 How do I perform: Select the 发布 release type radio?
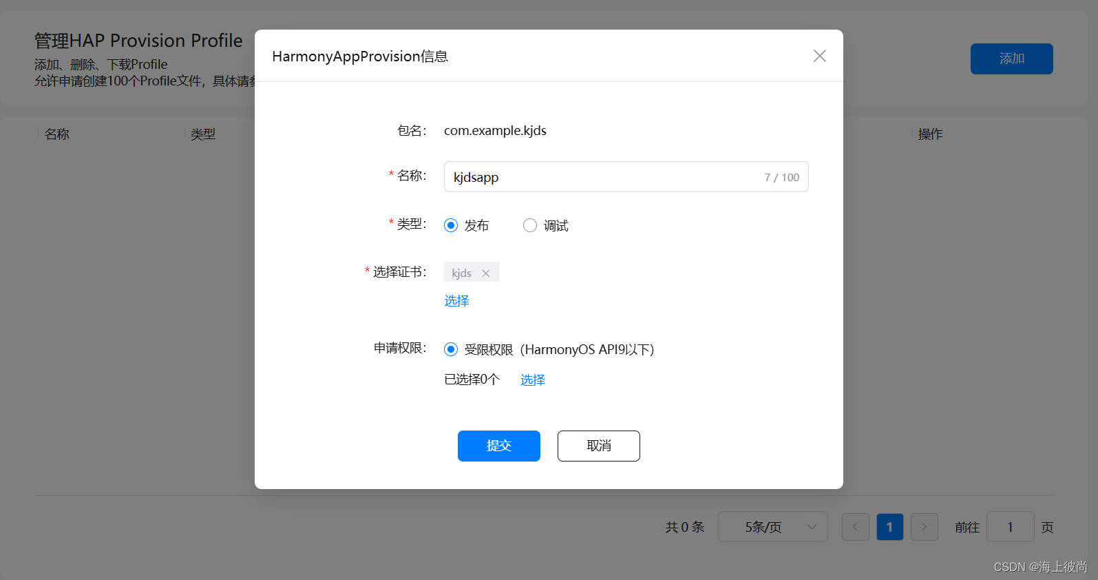(451, 225)
